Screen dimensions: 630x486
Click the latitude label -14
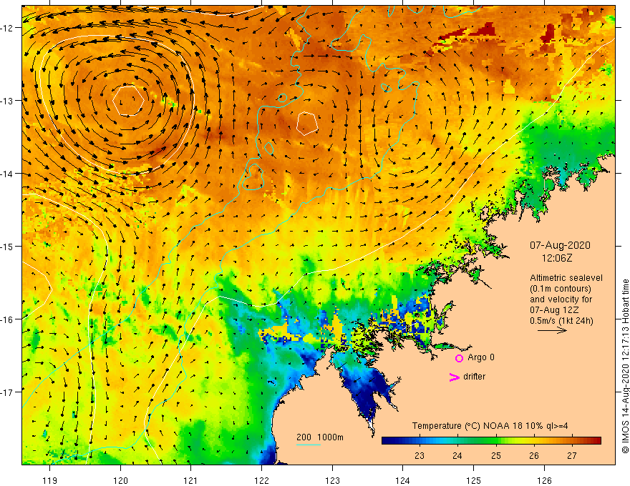[x=8, y=174]
